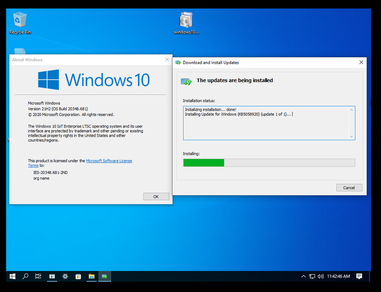Viewport: 381px width, 292px height.
Task: Close the Download and Install Updates window
Action: [x=361, y=62]
